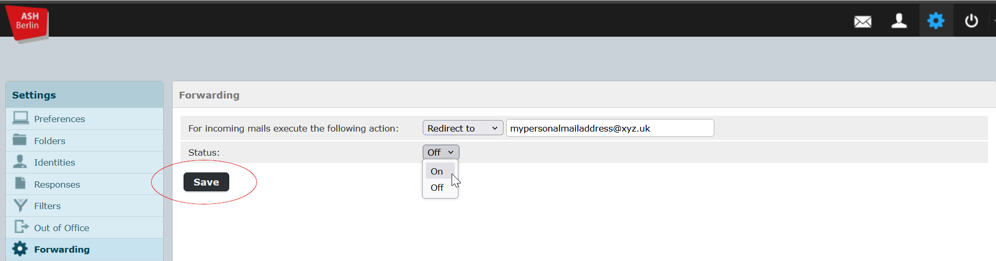This screenshot has height=261, width=996.
Task: Collapse the Status Off dropdown
Action: 441,152
